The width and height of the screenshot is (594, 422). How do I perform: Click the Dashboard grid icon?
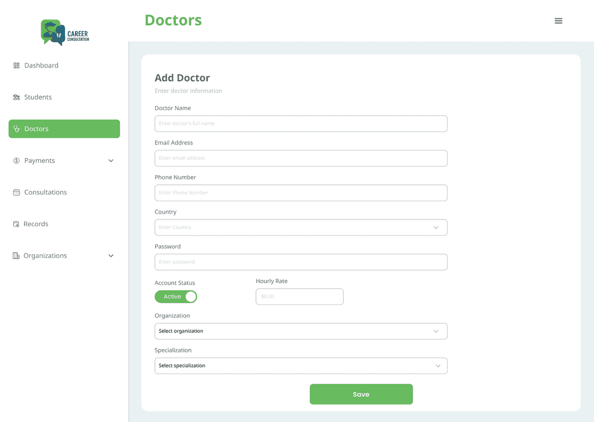pyautogui.click(x=16, y=65)
